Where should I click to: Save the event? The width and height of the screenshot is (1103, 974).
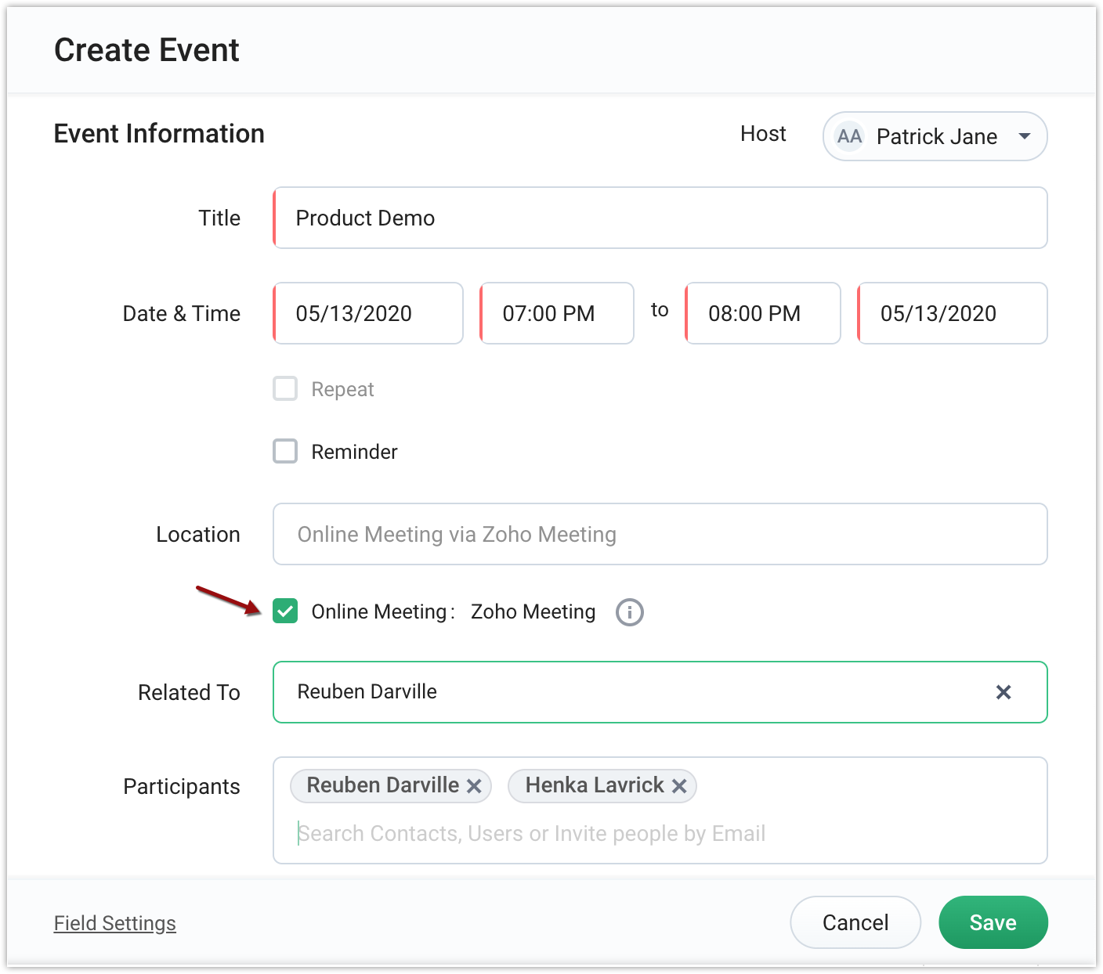993,922
